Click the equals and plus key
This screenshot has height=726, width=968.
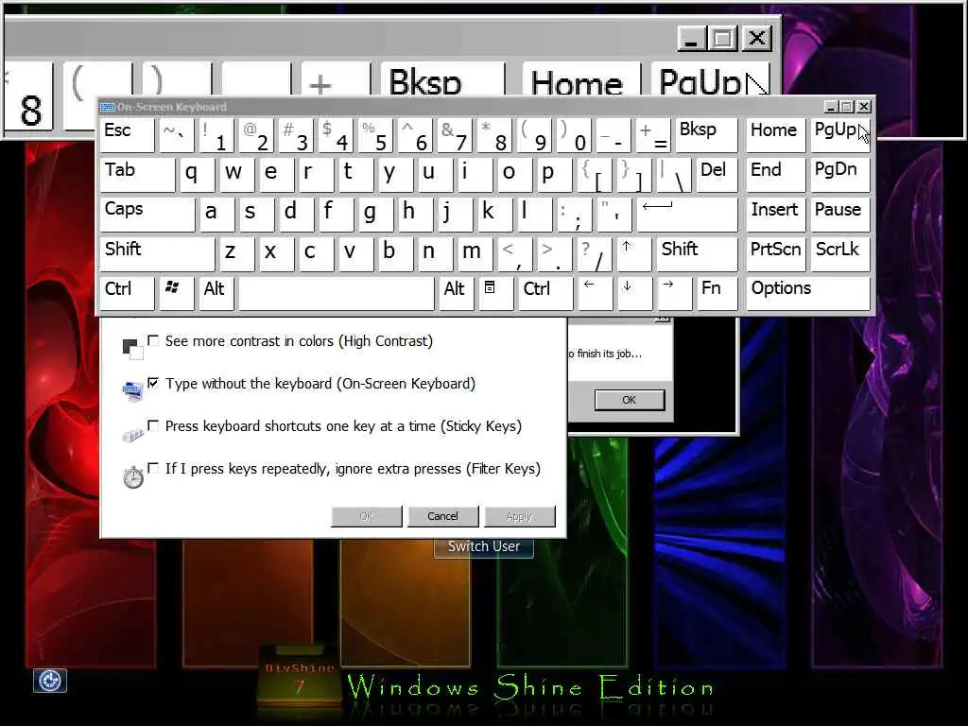pyautogui.click(x=654, y=135)
